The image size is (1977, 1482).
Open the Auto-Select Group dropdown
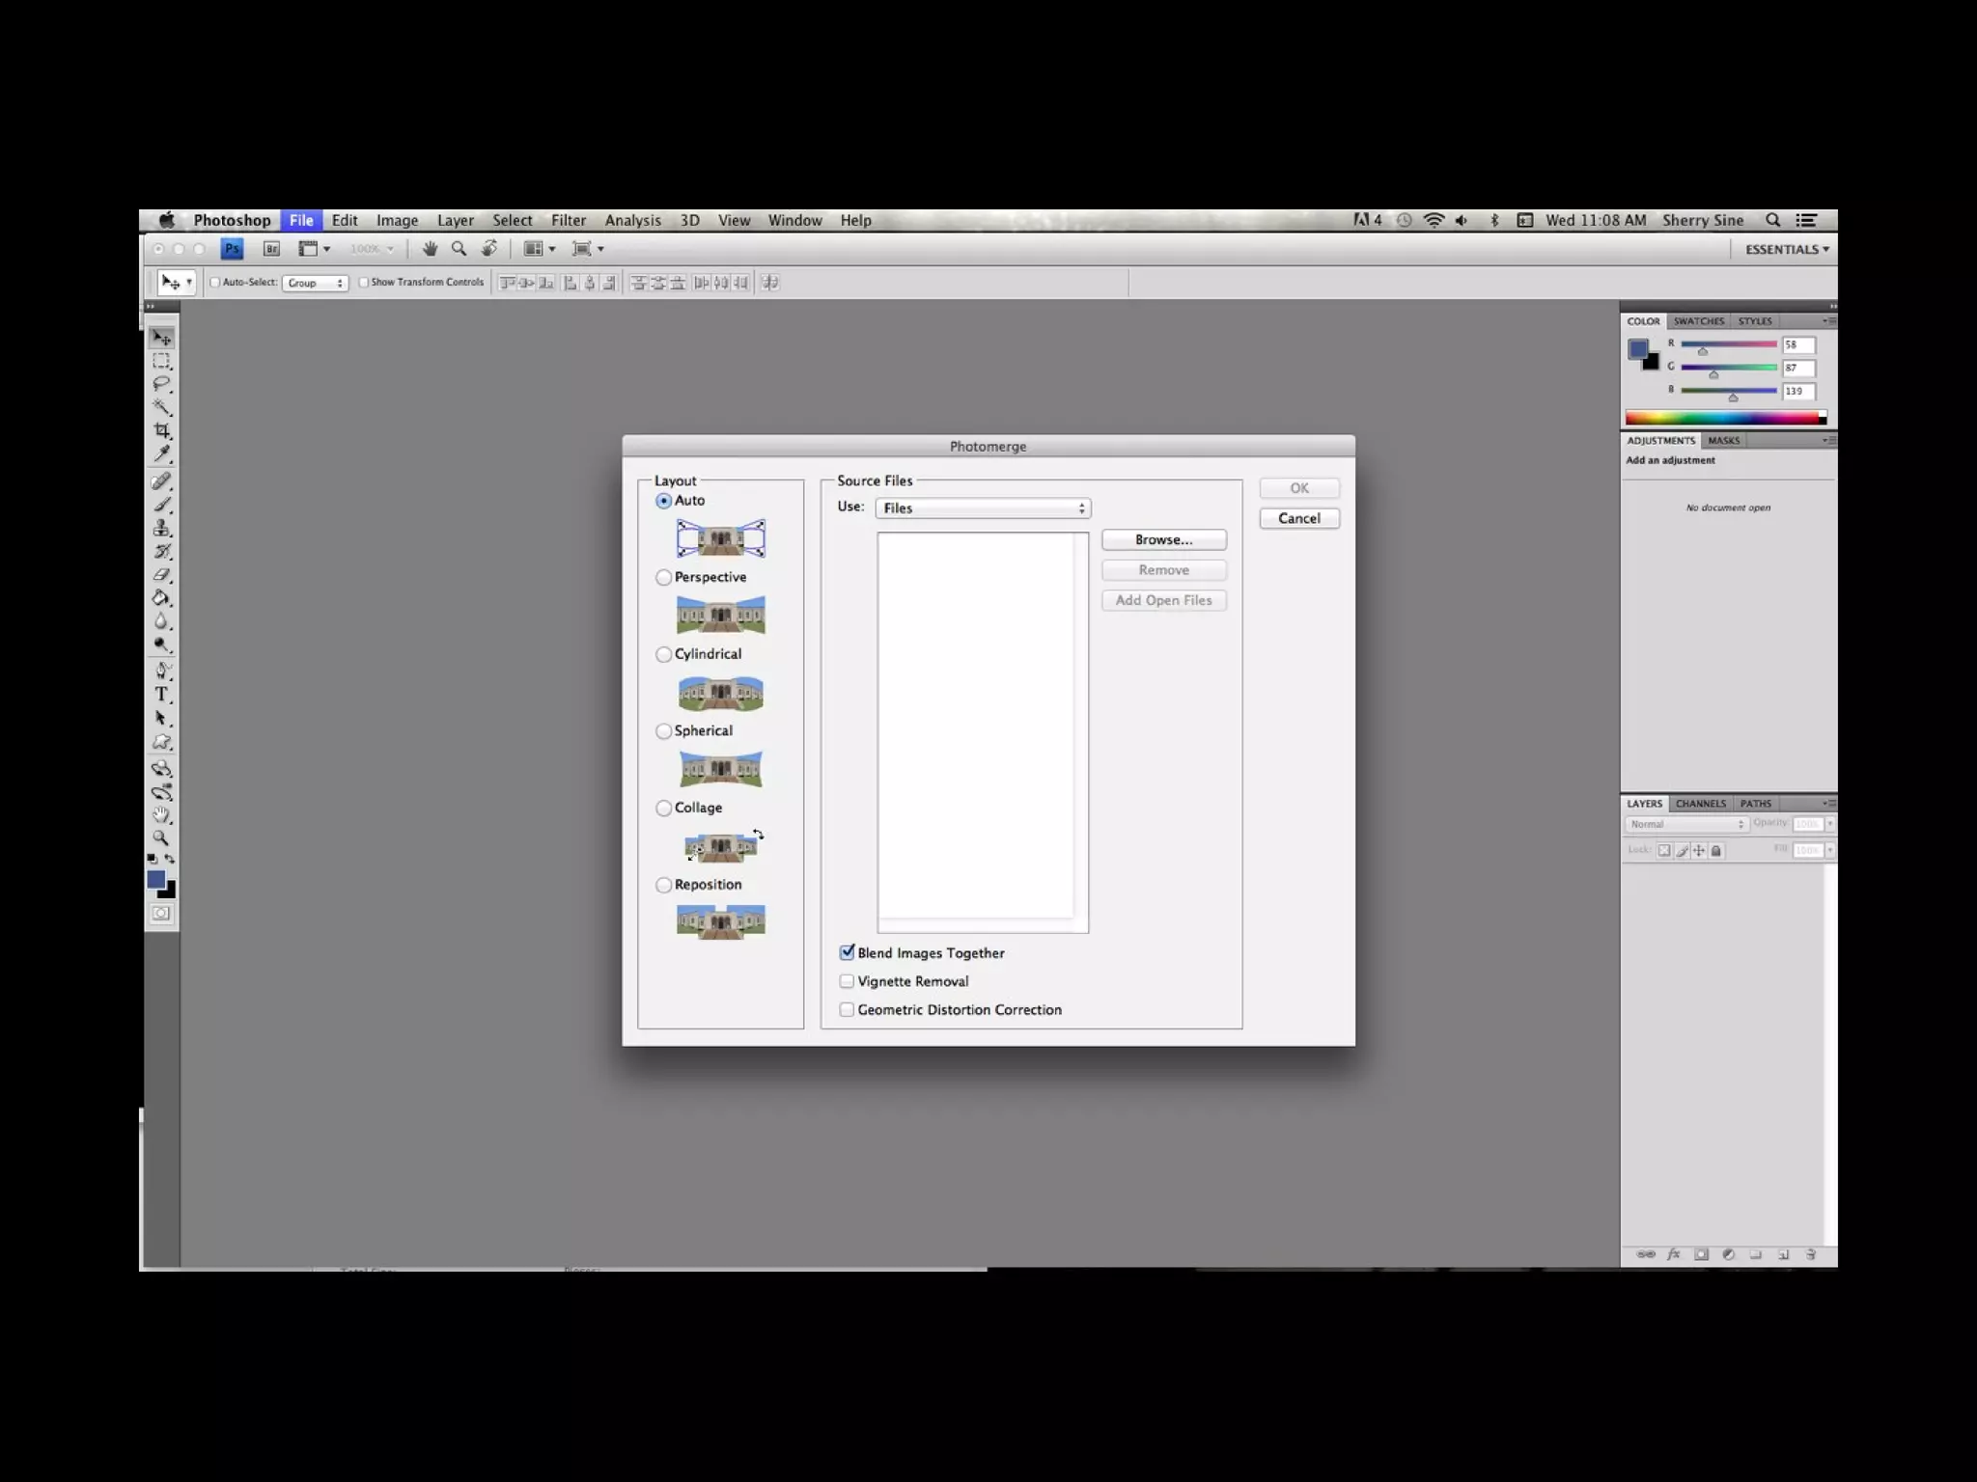(x=315, y=283)
